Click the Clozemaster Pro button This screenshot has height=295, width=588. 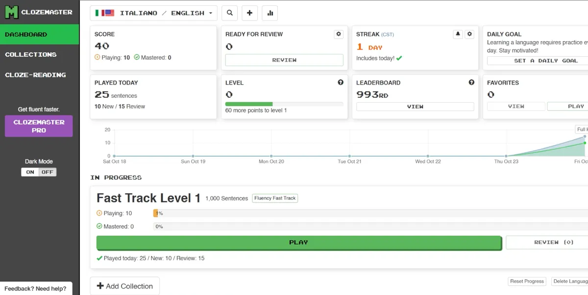(x=39, y=126)
